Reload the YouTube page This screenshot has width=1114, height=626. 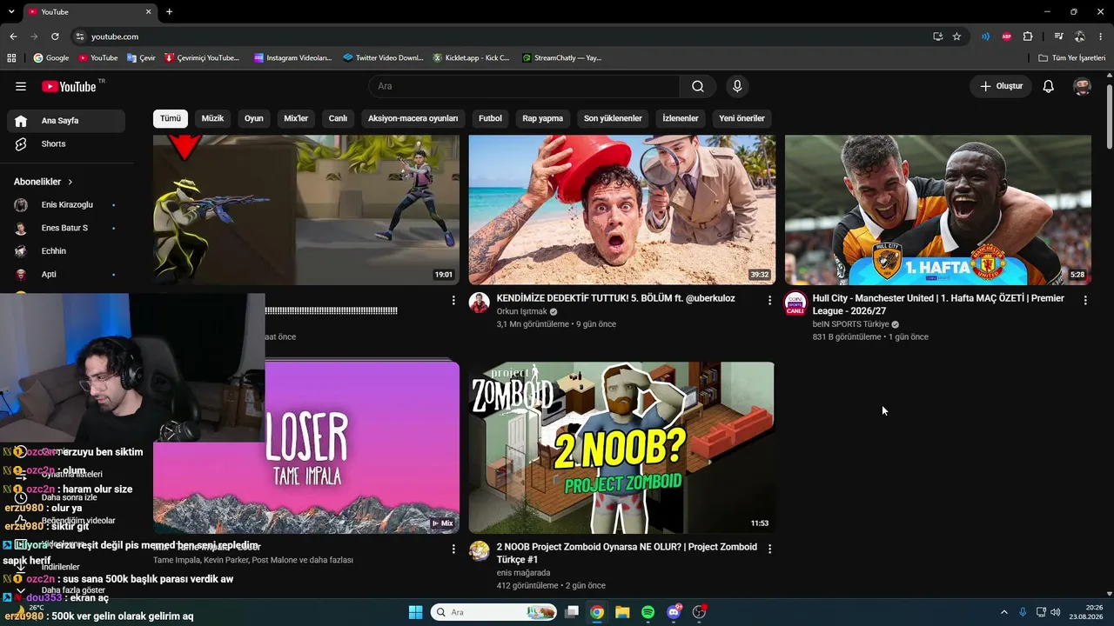click(55, 37)
